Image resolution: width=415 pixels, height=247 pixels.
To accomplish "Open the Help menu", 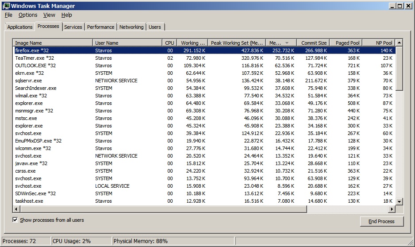I will click(66, 15).
